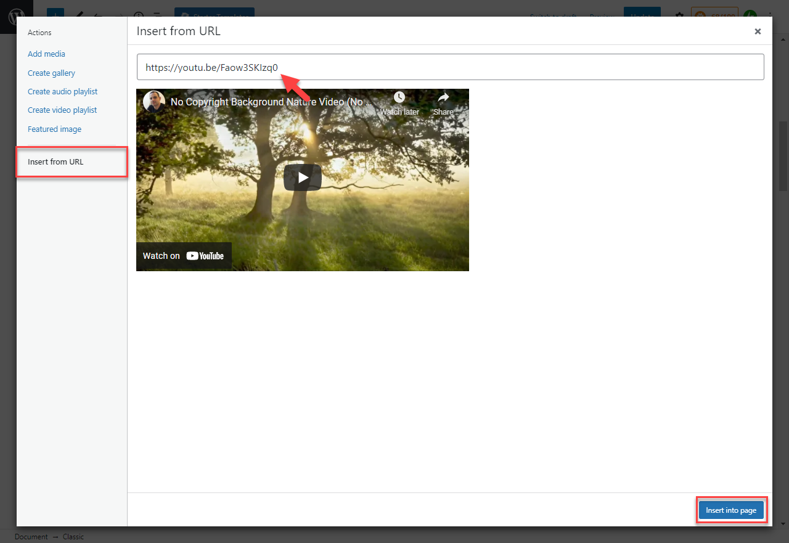Click the Watch later clock icon
The width and height of the screenshot is (789, 543).
pos(399,98)
